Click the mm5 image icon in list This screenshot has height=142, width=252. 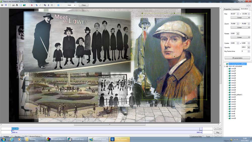230,116
